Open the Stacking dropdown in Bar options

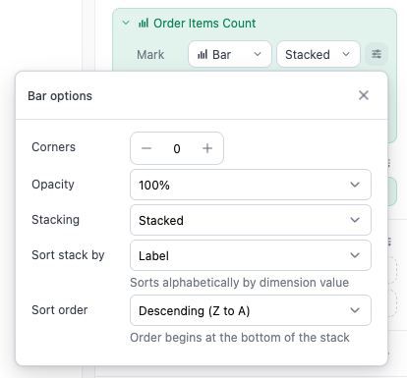click(x=251, y=220)
